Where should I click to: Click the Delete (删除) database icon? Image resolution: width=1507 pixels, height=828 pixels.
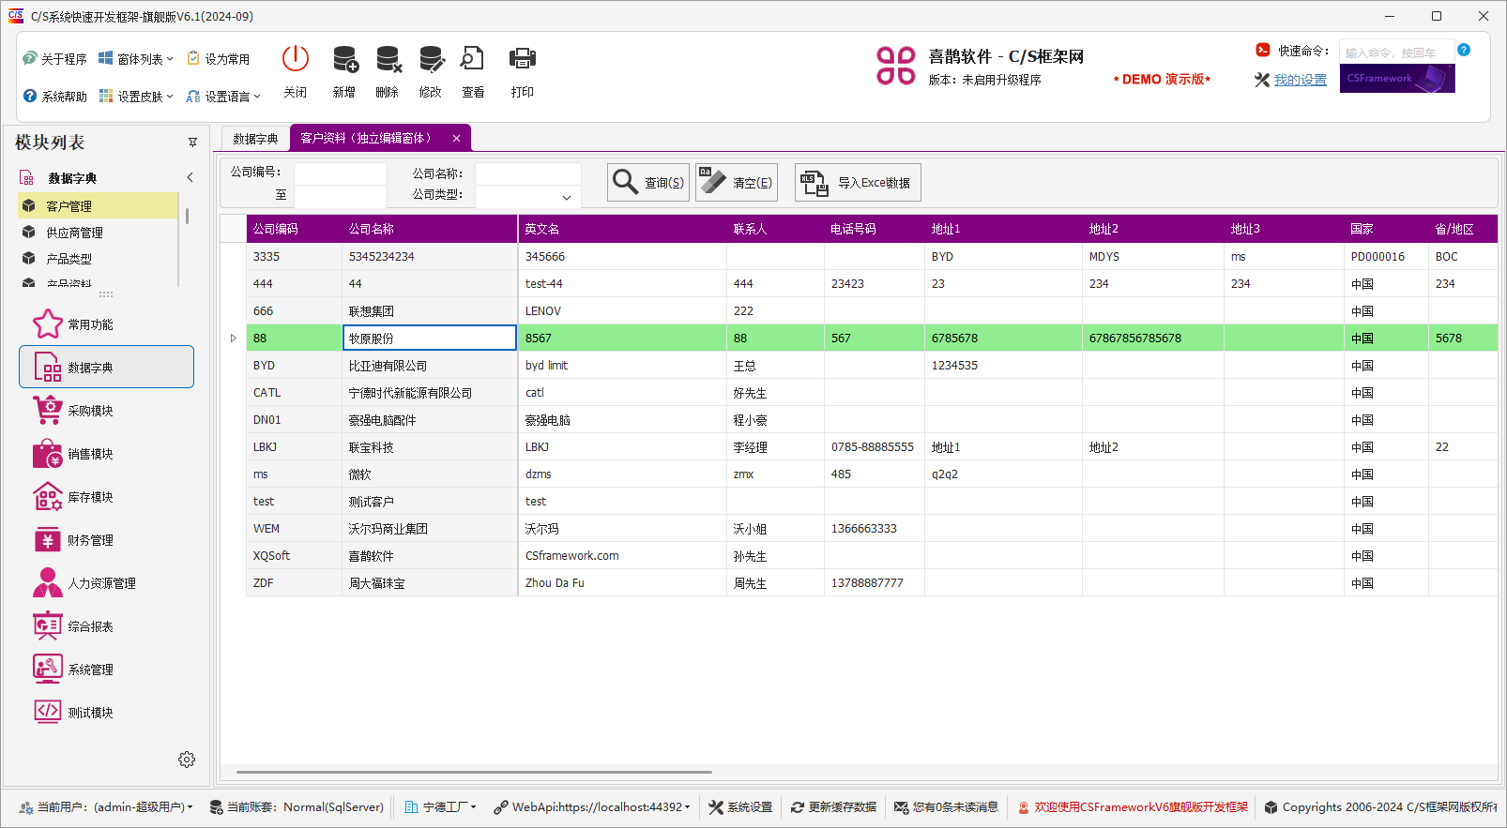coord(388,59)
